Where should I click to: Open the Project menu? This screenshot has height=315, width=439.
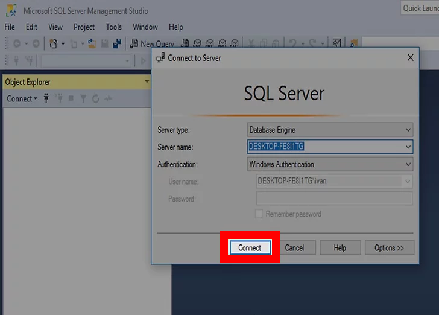pos(84,27)
